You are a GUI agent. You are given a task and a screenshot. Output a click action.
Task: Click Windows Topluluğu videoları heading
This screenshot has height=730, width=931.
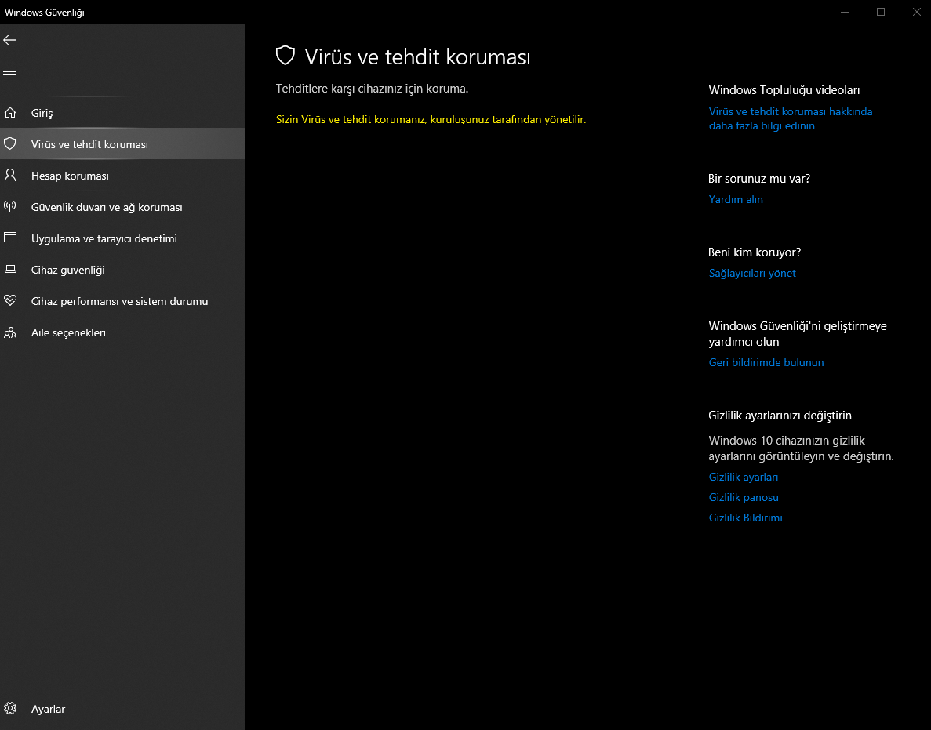pos(784,90)
